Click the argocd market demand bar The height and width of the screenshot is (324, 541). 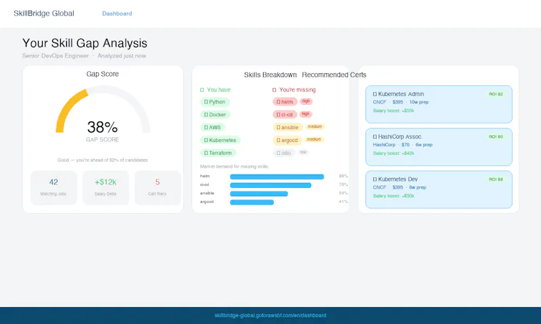click(252, 202)
